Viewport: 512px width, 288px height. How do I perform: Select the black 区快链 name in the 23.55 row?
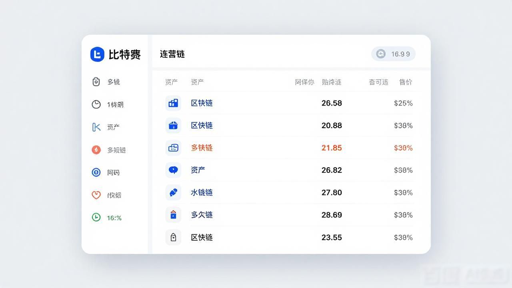202,238
